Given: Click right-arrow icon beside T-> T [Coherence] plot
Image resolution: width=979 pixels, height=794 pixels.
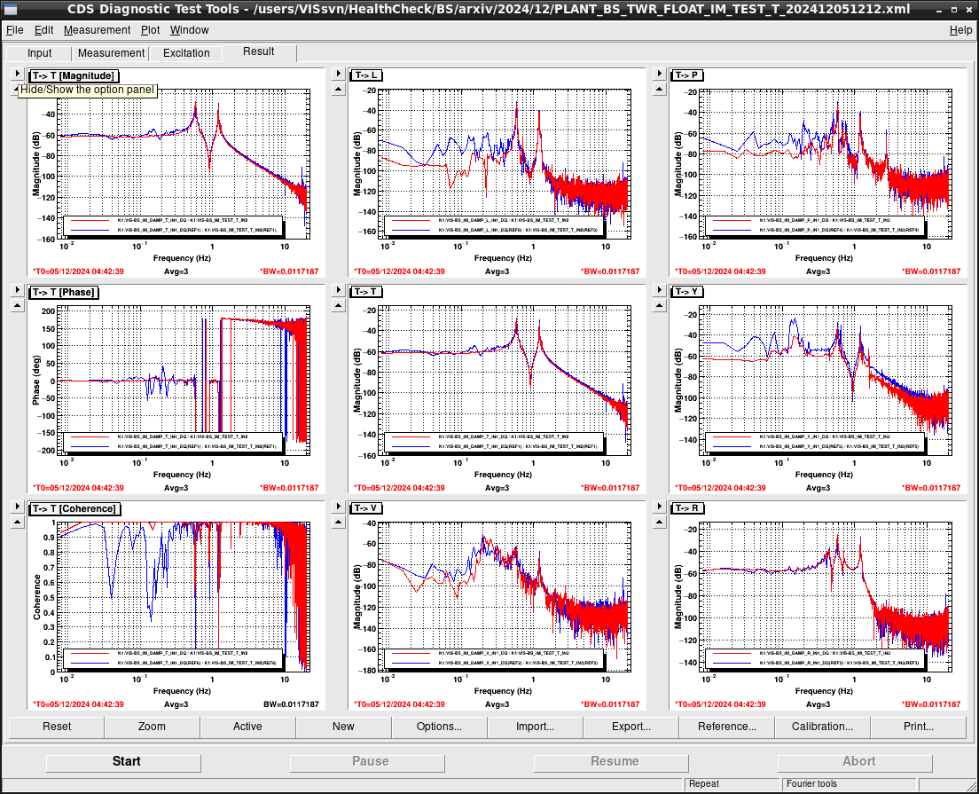Looking at the screenshot, I should (x=18, y=507).
